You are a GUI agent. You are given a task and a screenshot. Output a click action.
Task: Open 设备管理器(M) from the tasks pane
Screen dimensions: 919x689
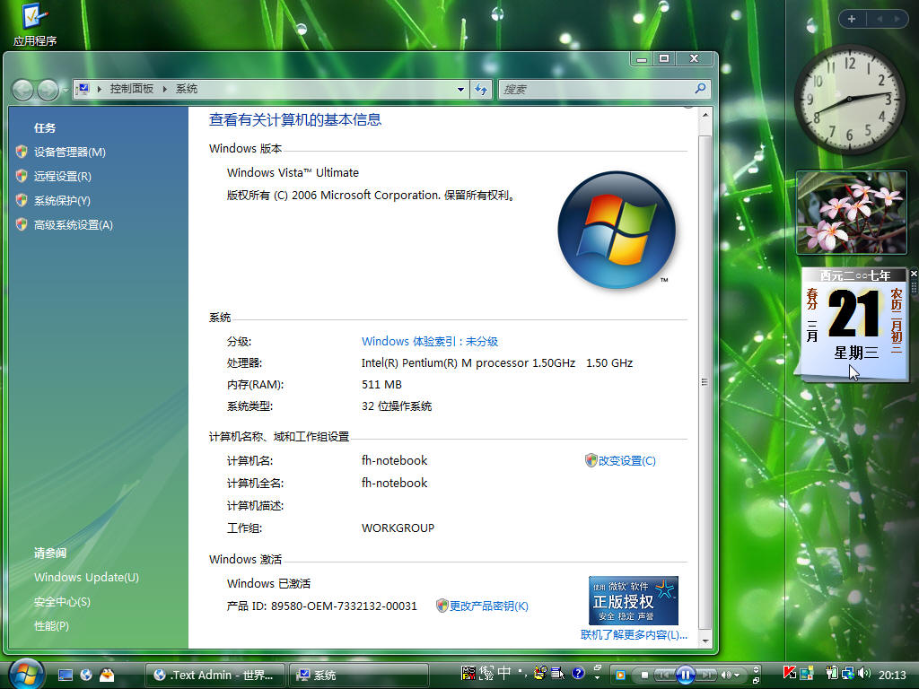(x=70, y=153)
